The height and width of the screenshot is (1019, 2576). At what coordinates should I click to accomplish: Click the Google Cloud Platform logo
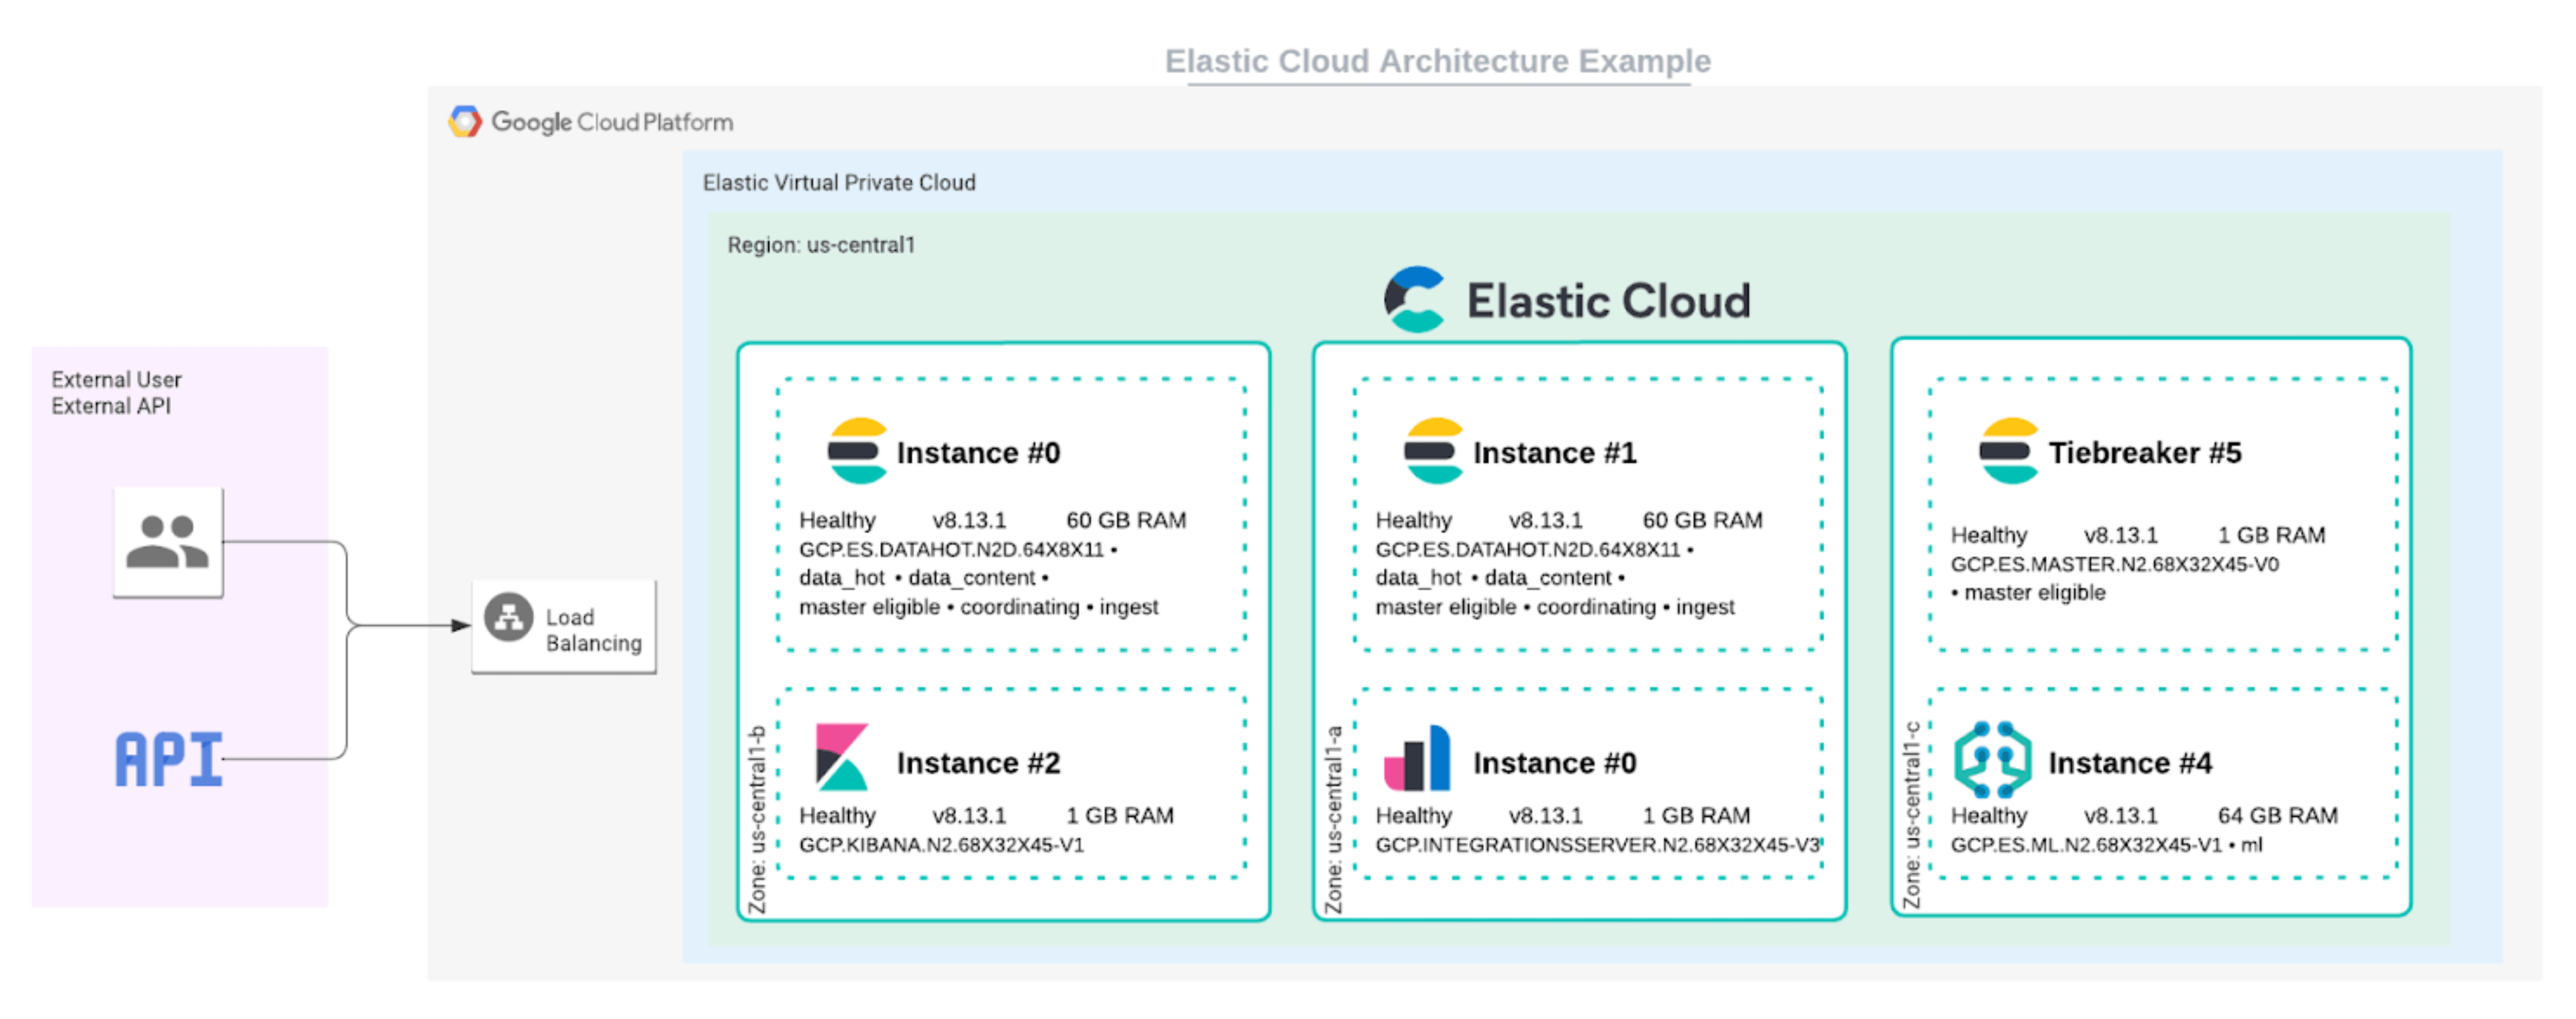pos(465,122)
